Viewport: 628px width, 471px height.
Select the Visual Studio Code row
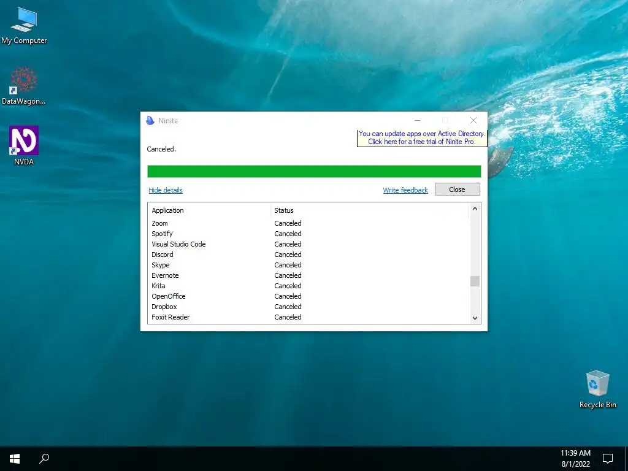point(308,244)
